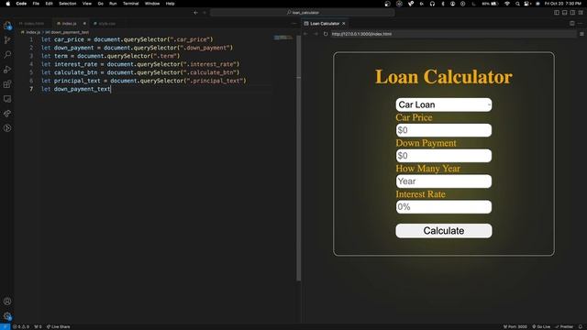Open the Manage gear icon

7,315
